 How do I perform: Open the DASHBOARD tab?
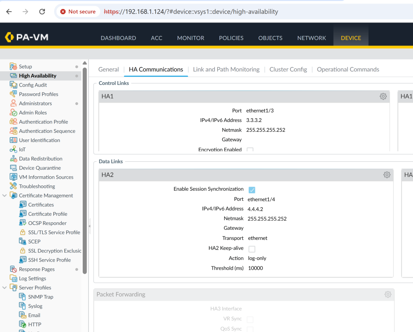(x=118, y=38)
